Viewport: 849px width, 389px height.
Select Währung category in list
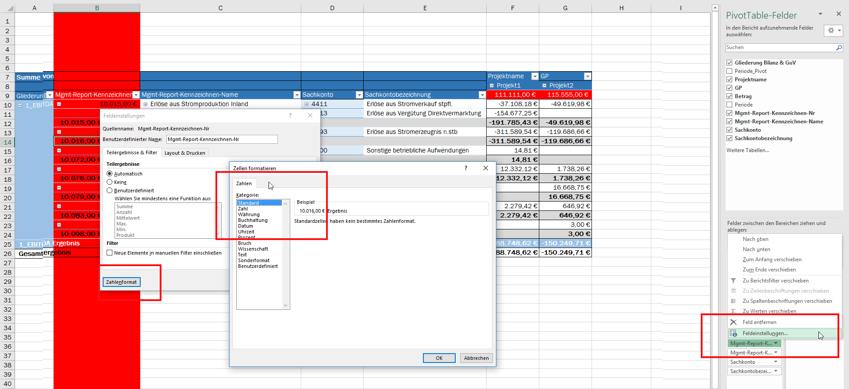[249, 214]
